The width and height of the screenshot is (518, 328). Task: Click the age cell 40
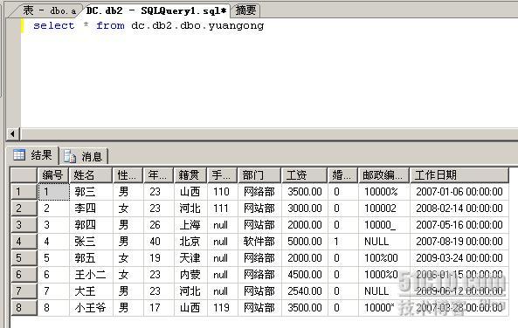pyautogui.click(x=159, y=242)
